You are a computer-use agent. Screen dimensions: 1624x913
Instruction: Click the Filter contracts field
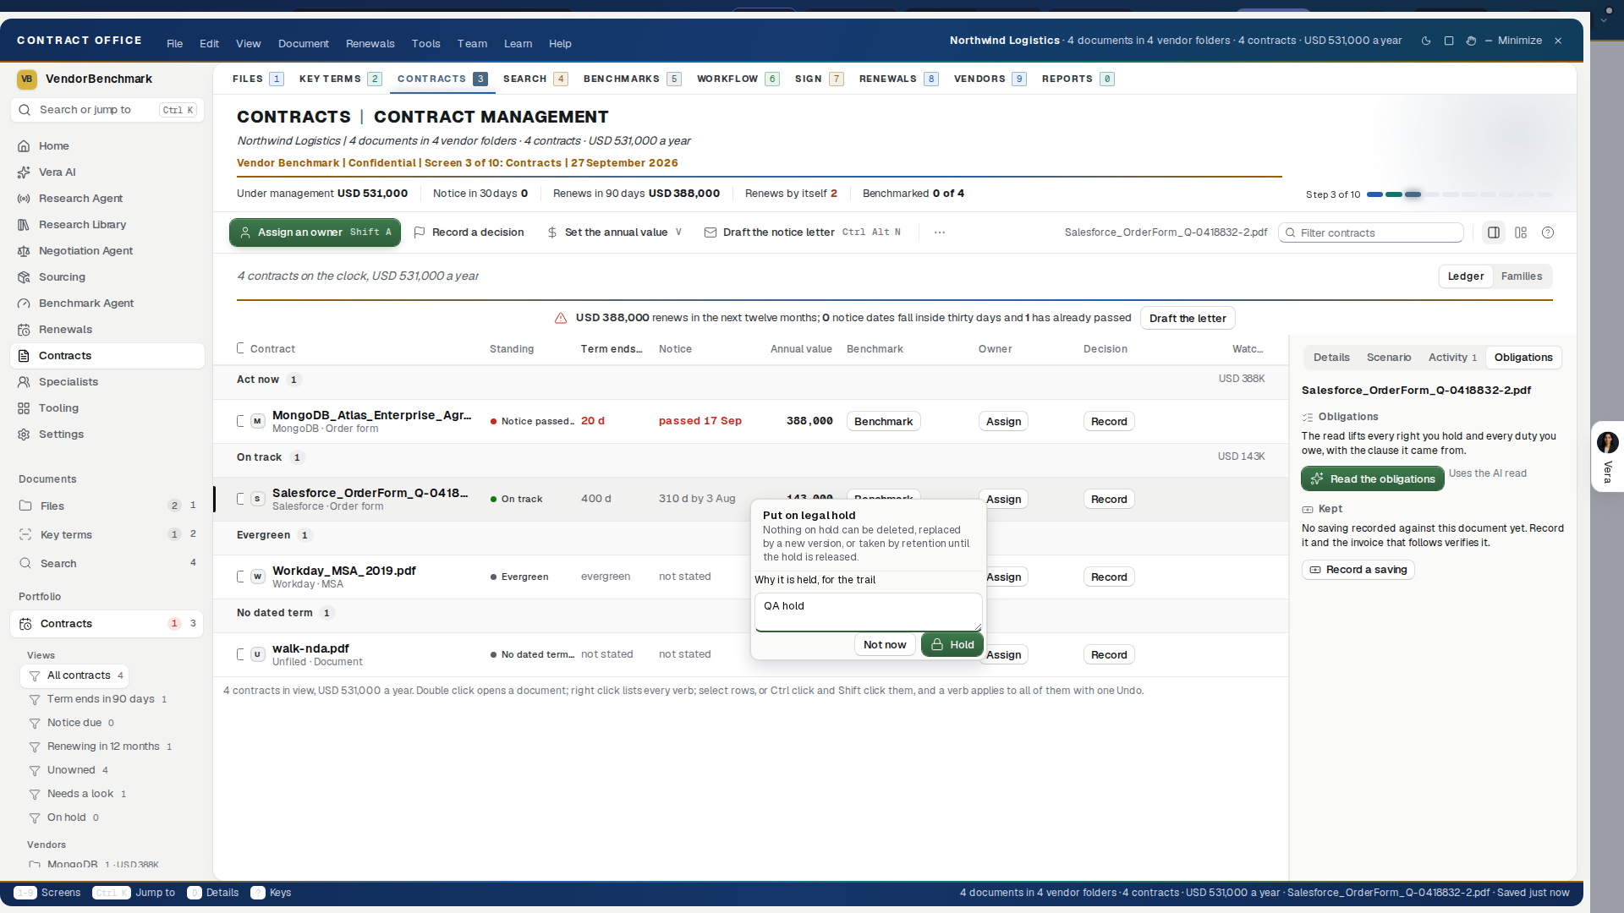pos(1370,232)
